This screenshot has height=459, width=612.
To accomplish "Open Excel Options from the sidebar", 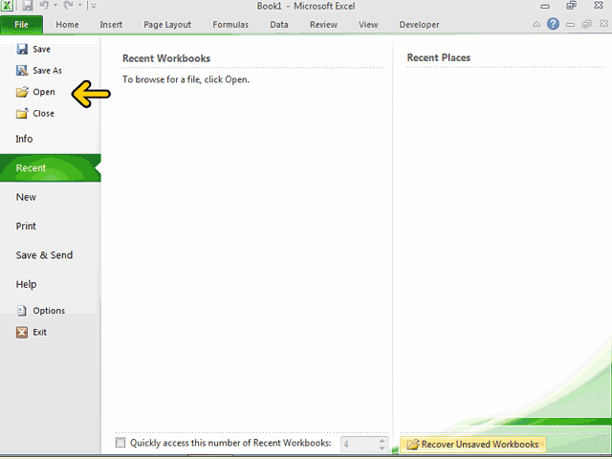I will point(40,311).
